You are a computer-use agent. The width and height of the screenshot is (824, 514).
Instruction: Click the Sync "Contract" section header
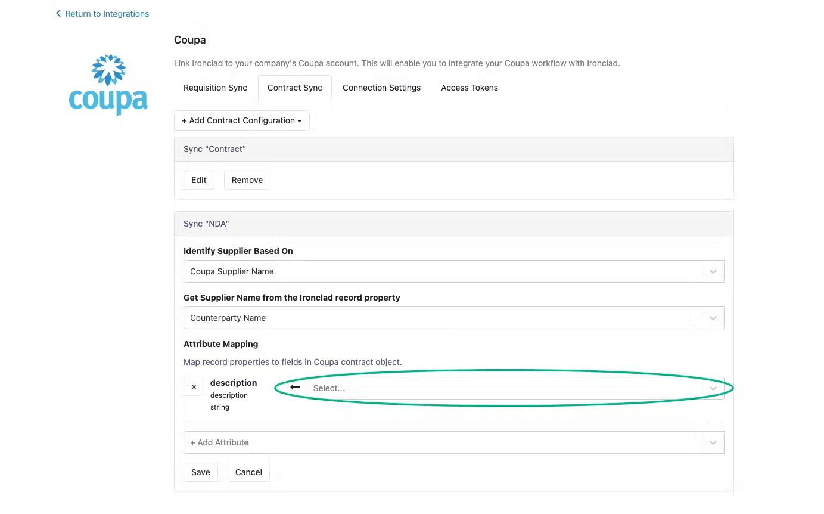pyautogui.click(x=454, y=149)
